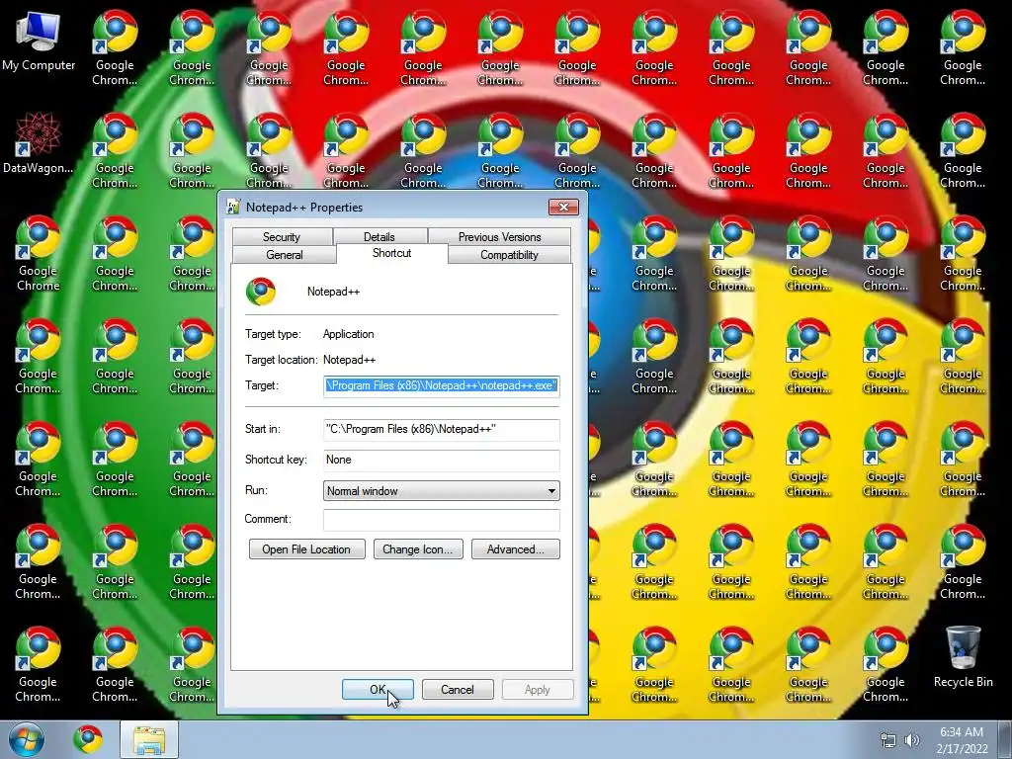This screenshot has height=759, width=1012.
Task: Click the Comment input field
Action: (442, 520)
